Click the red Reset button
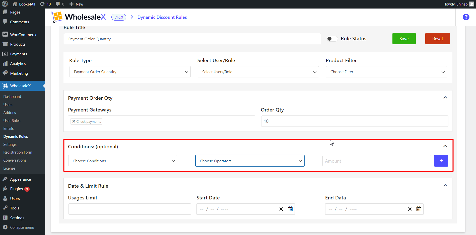Screen dimensions: 476x235 pyautogui.click(x=438, y=39)
